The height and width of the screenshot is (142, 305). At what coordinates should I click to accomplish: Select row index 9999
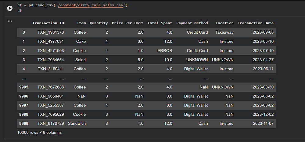[x=23, y=123]
